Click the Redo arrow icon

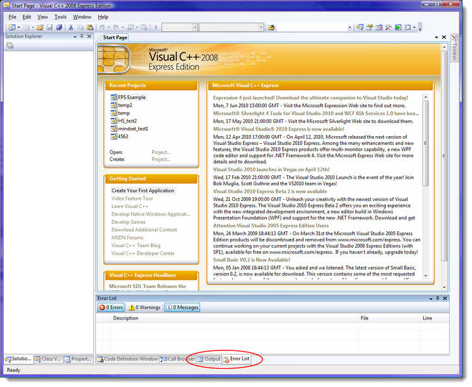(116, 27)
